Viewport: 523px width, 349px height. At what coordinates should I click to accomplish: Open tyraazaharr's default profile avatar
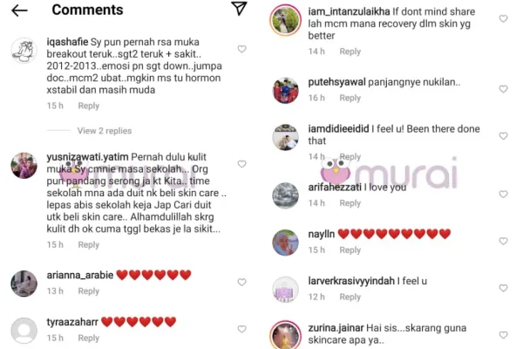24,331
